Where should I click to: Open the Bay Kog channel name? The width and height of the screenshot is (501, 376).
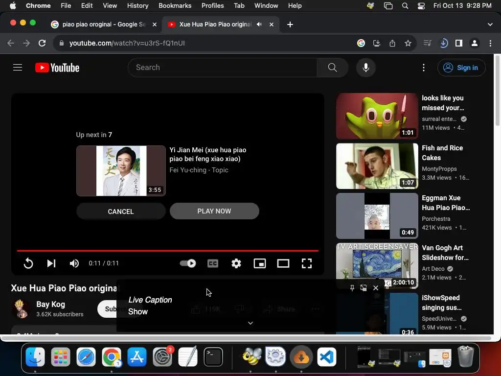click(x=50, y=305)
